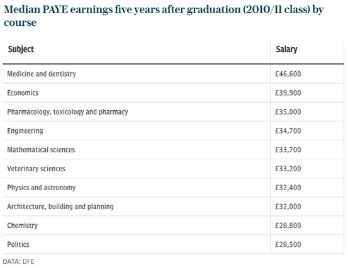Select the Engineering row label

point(25,130)
